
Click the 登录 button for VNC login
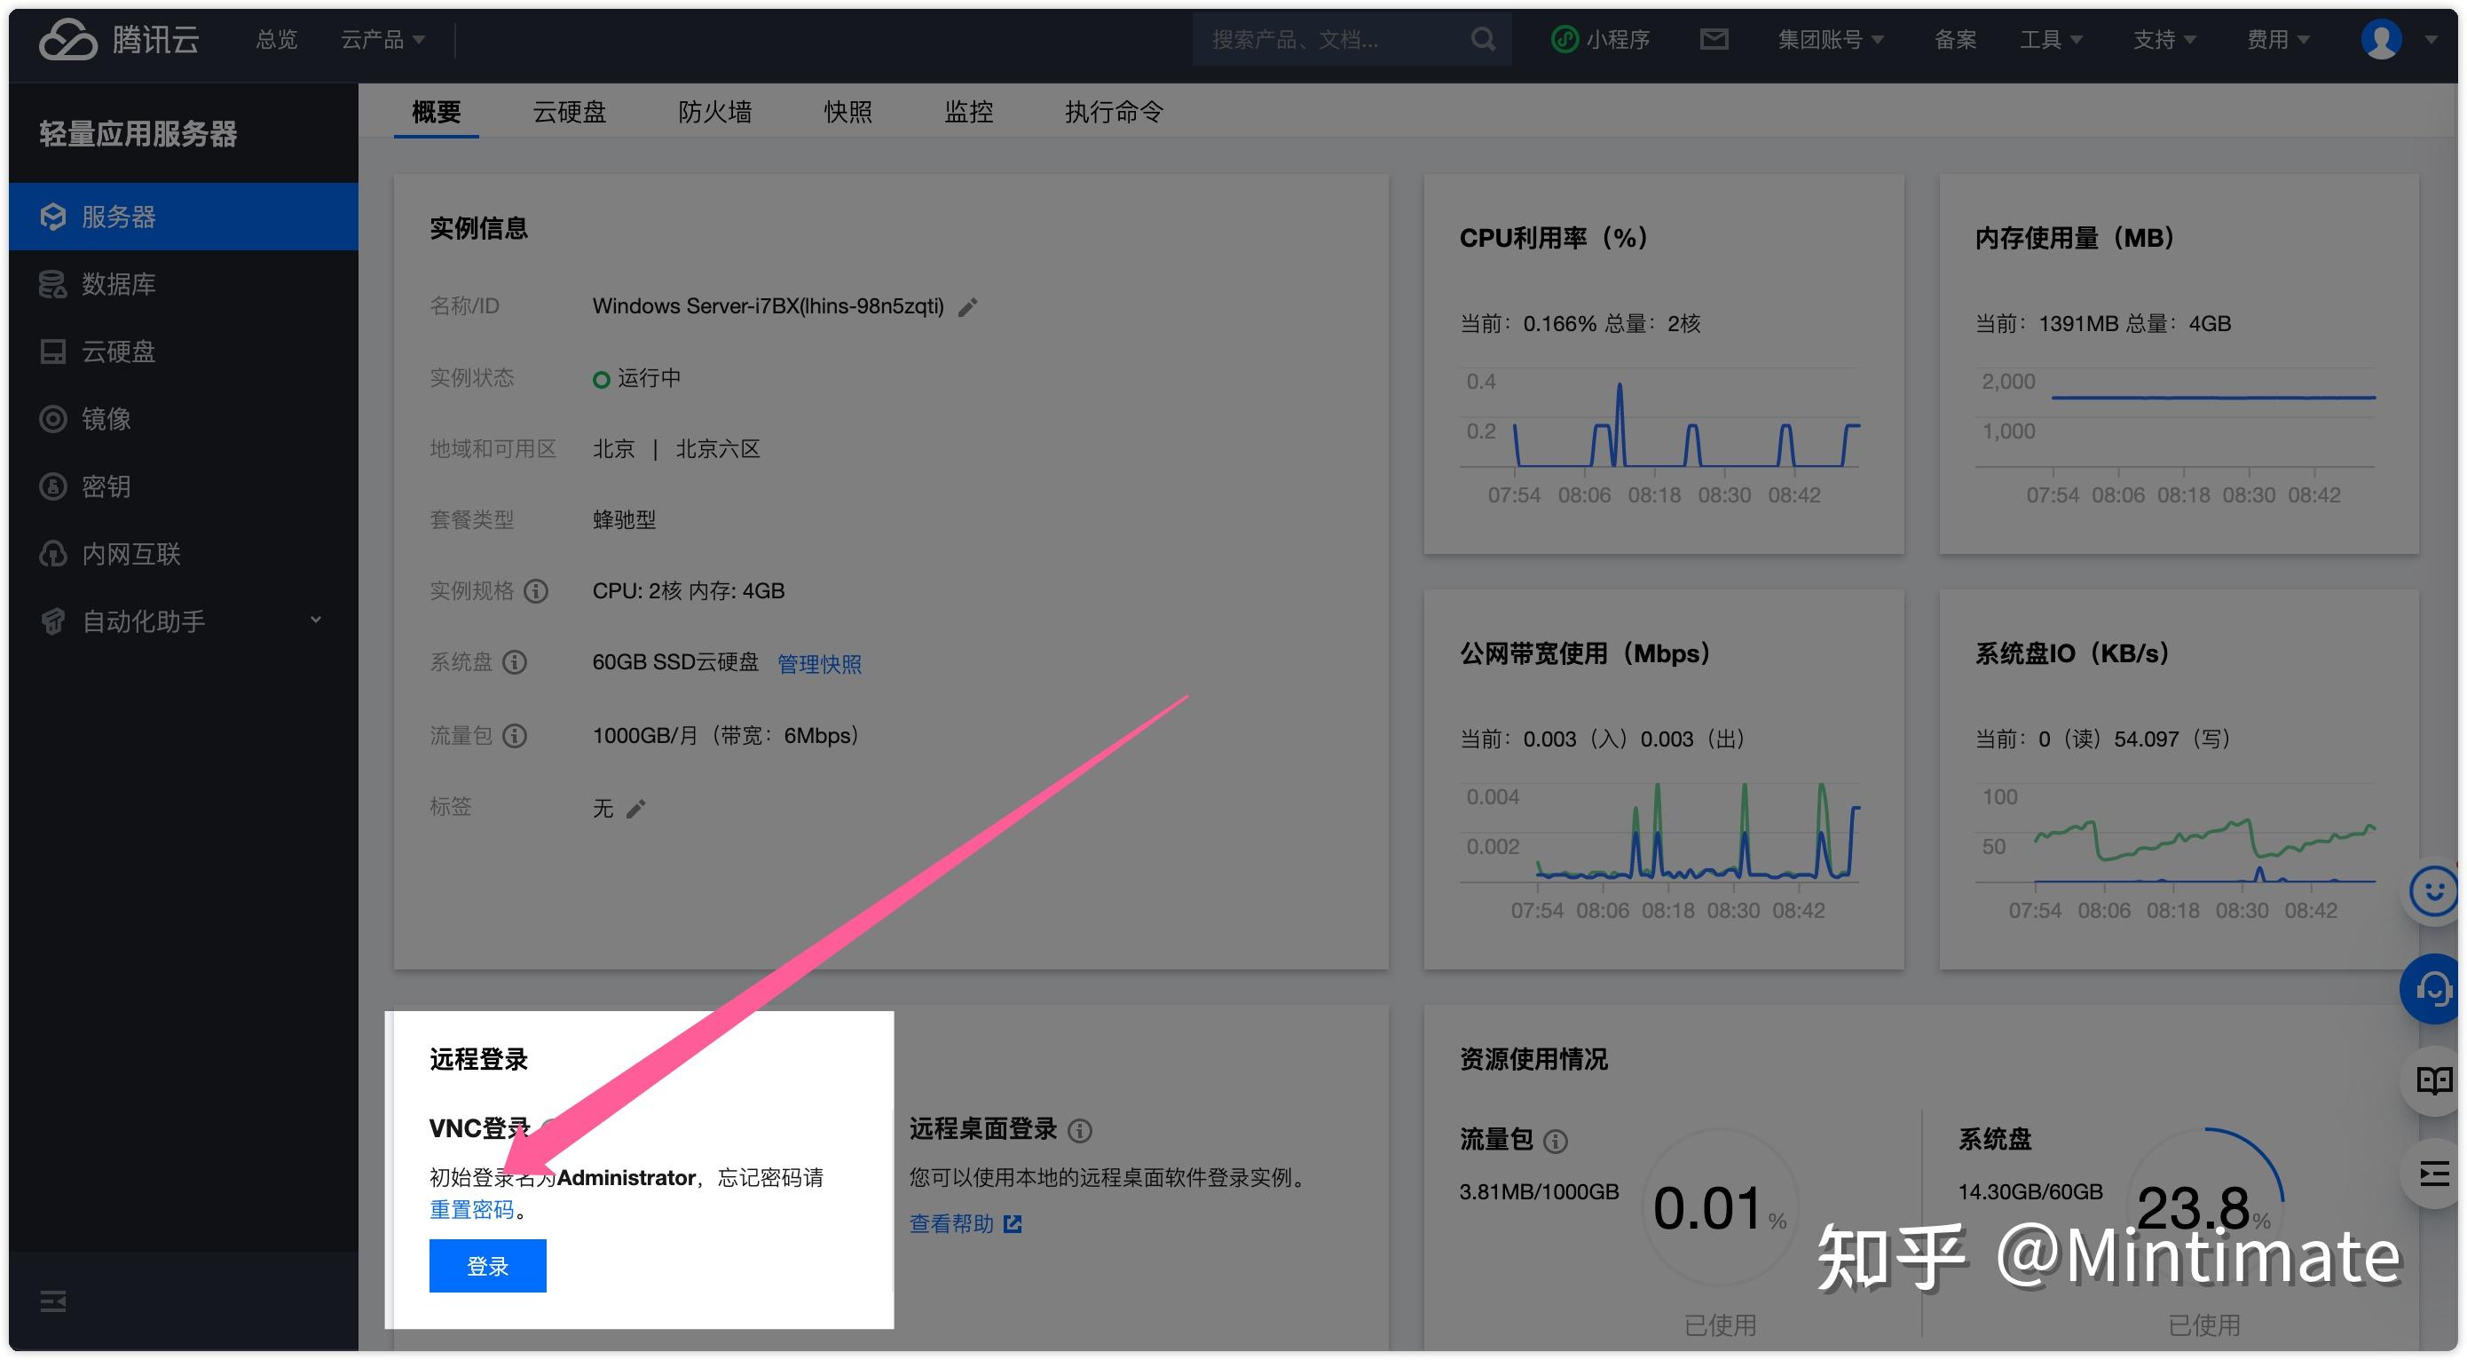[487, 1265]
